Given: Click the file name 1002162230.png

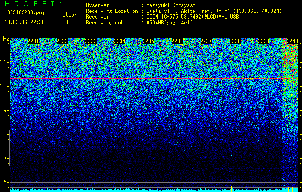Looking at the screenshot, I should [x=25, y=13].
